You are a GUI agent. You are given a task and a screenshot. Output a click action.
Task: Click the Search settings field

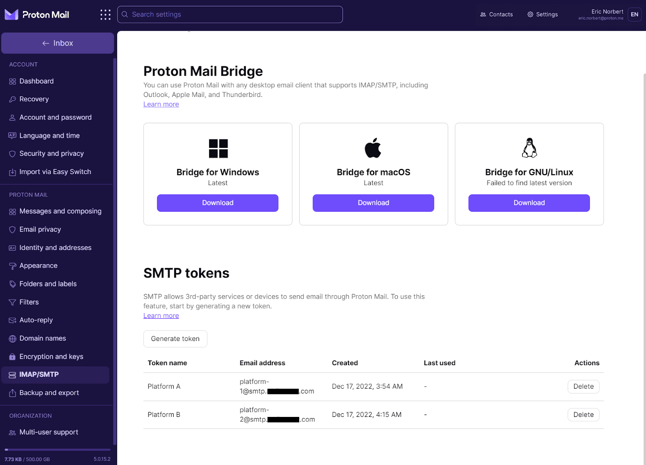(230, 14)
